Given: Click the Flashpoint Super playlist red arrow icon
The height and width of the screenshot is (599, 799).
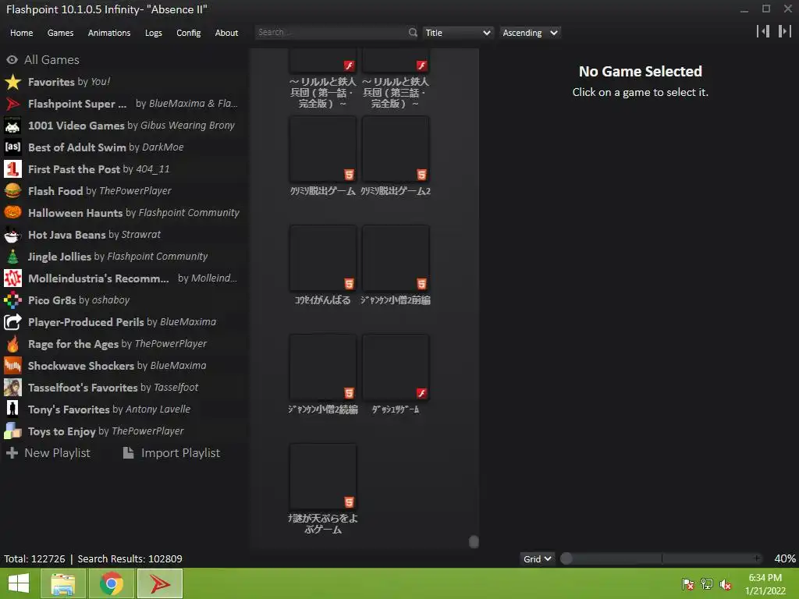Looking at the screenshot, I should pos(12,104).
